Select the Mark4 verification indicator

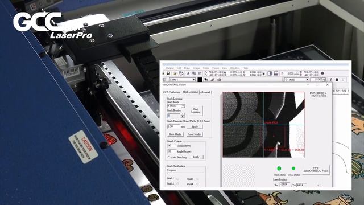pyautogui.click(x=197, y=184)
